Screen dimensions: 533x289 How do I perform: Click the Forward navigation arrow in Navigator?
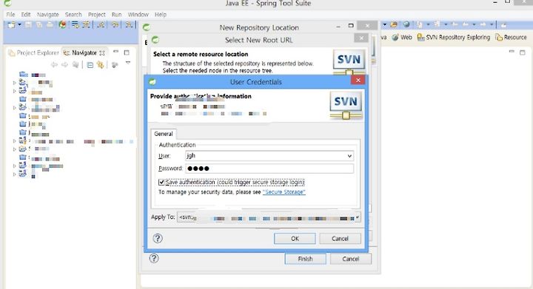[64, 64]
